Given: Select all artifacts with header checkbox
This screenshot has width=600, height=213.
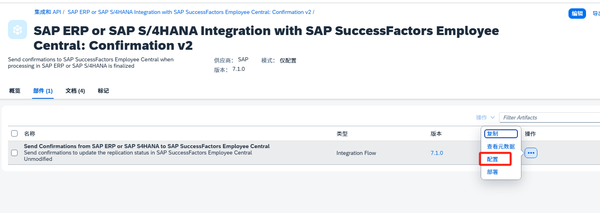Looking at the screenshot, I should 14,133.
